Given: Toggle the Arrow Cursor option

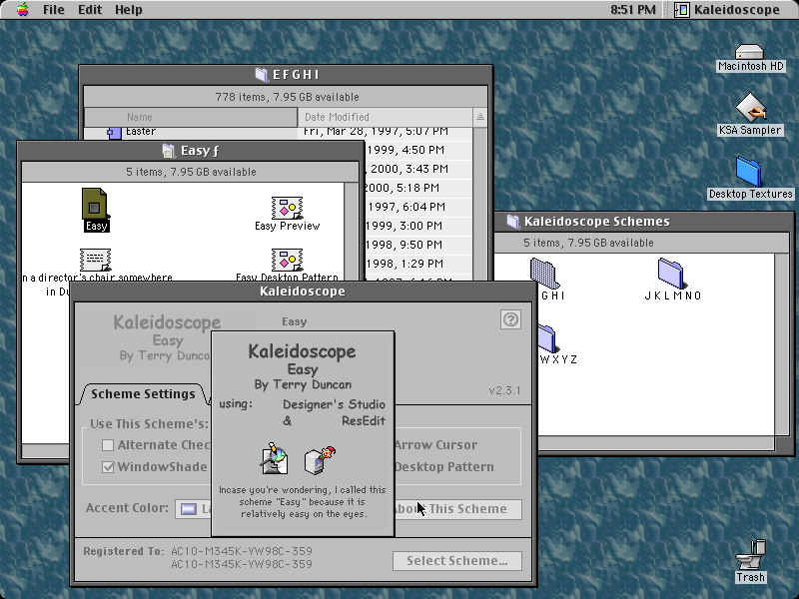Looking at the screenshot, I should tap(436, 445).
